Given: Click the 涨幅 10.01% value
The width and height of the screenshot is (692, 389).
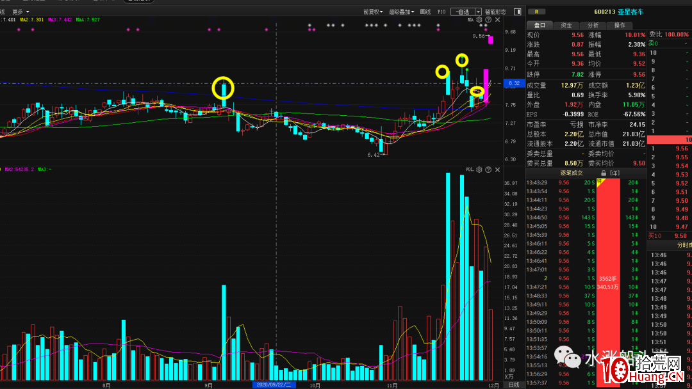Looking at the screenshot, I should (634, 35).
